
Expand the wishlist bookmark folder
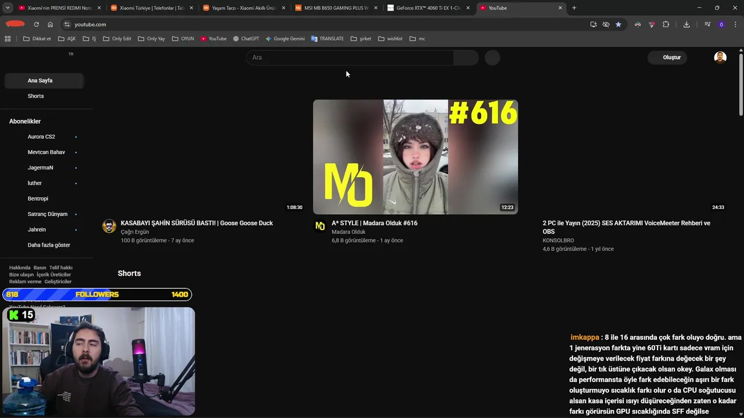point(390,39)
